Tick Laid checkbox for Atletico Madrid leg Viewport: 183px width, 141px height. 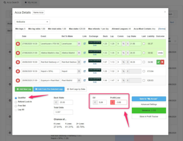click(144, 53)
